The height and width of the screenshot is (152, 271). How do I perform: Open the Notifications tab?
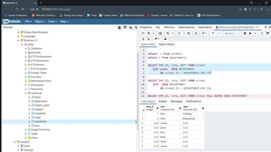pos(194,101)
